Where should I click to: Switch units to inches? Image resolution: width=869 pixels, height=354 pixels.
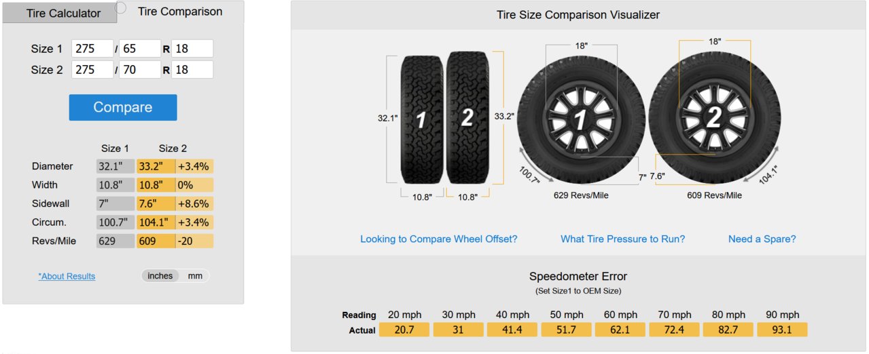tap(160, 275)
